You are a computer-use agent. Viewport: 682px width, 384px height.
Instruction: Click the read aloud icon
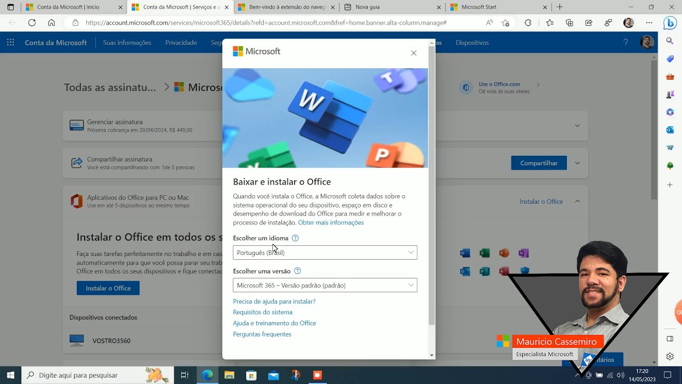(x=489, y=23)
